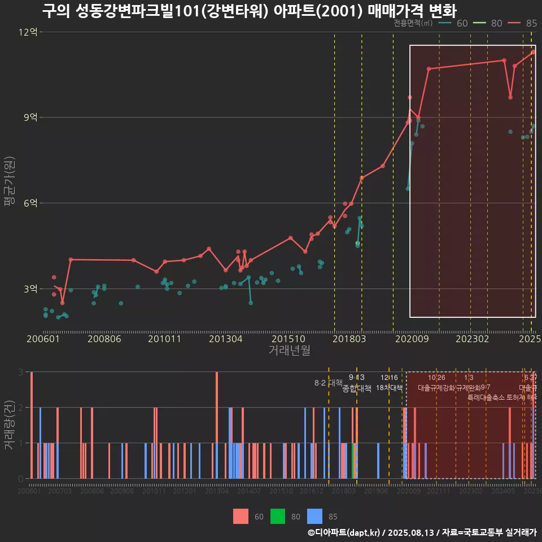Select the 60 line swatch in top legend
The width and height of the screenshot is (542, 542).
pyautogui.click(x=444, y=23)
